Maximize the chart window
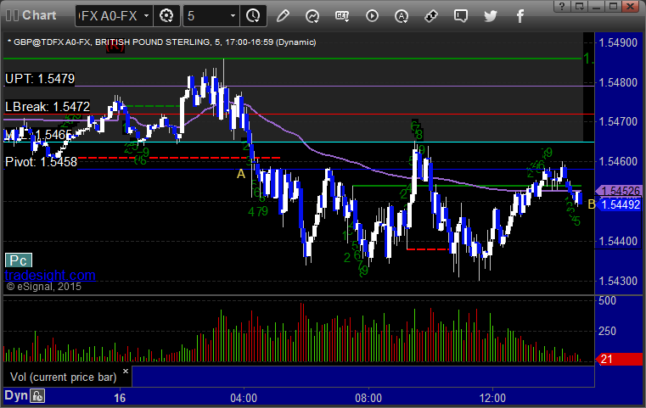 point(613,6)
